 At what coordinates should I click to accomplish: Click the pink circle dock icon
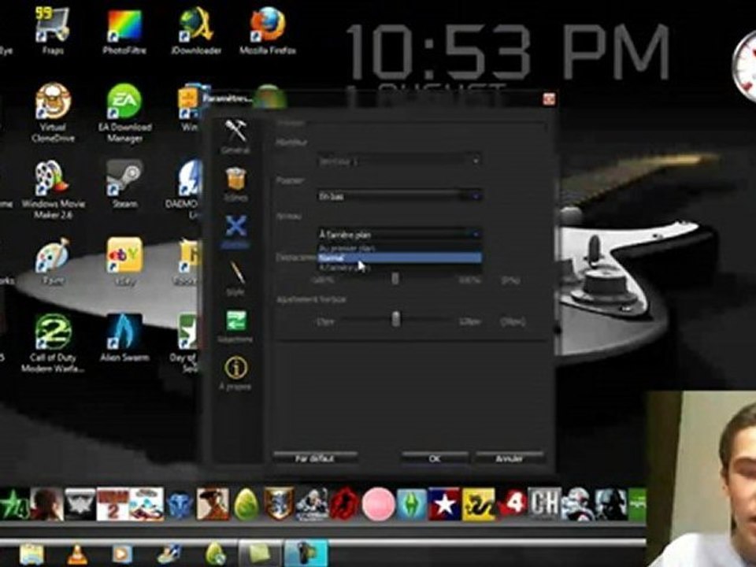click(x=379, y=504)
